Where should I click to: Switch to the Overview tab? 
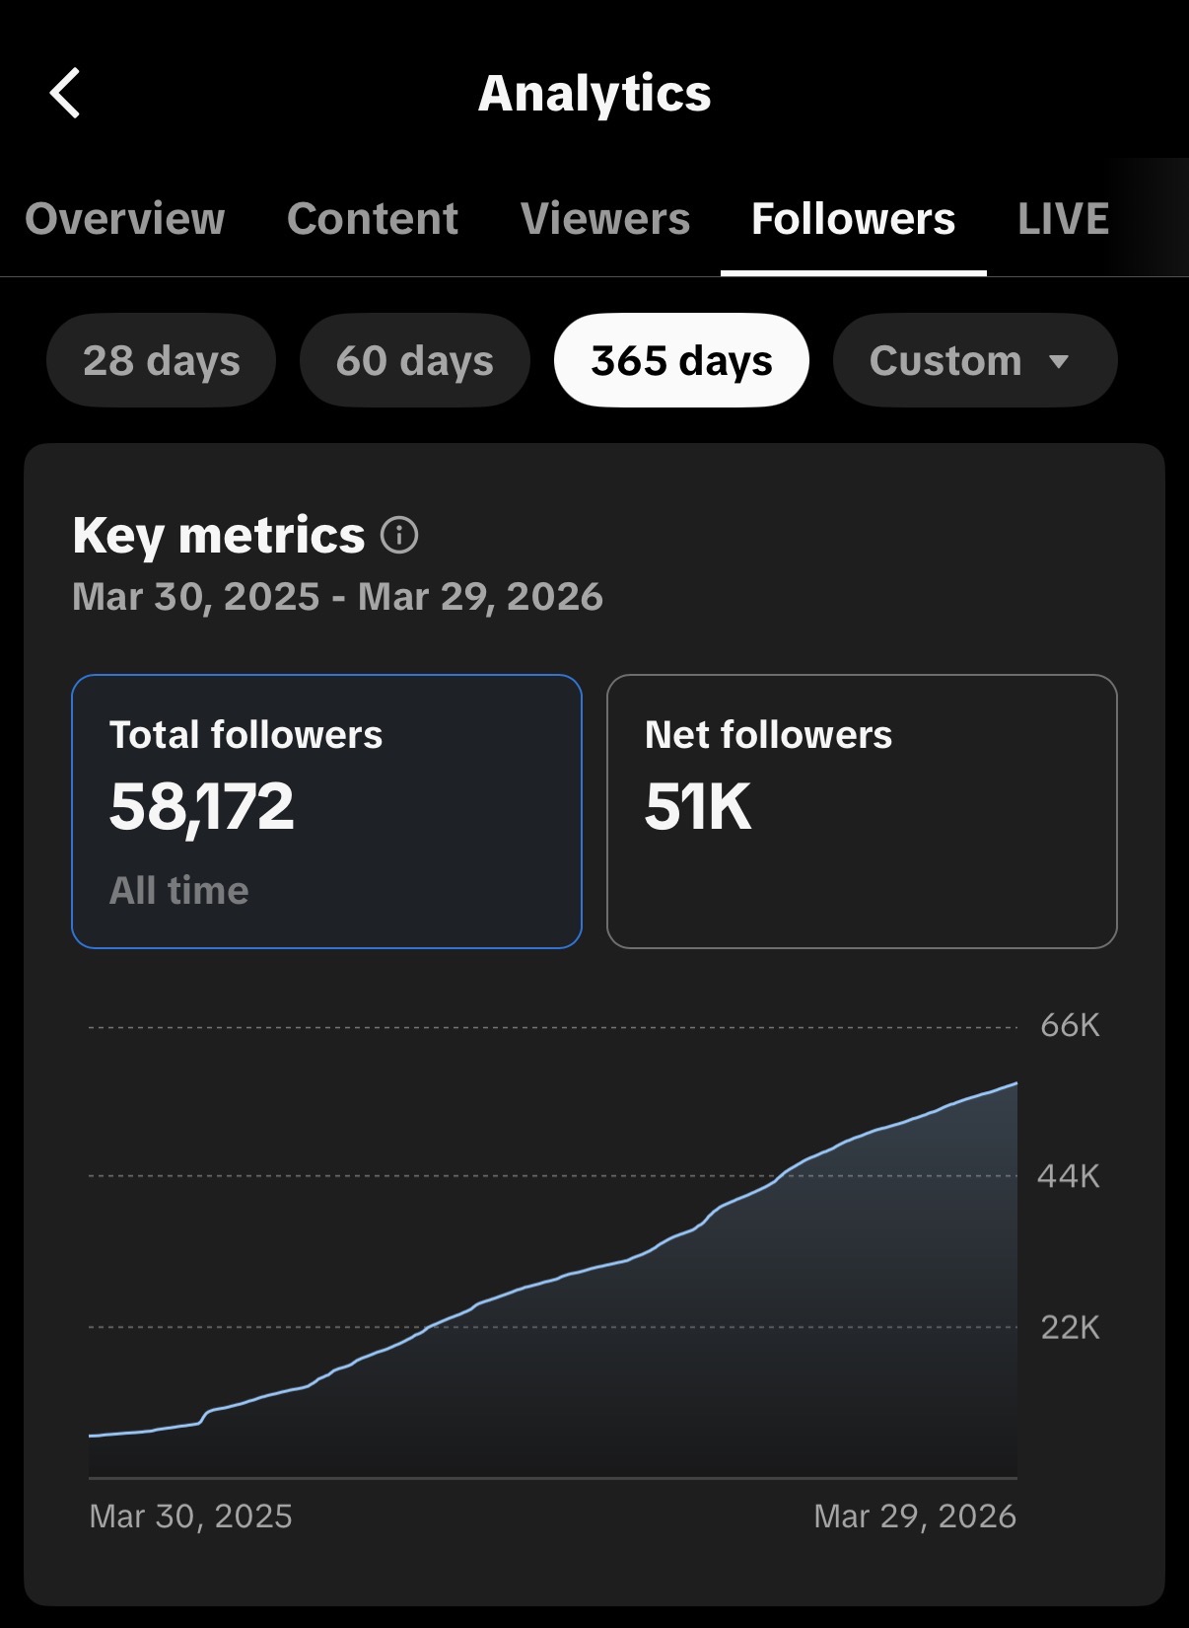point(125,218)
